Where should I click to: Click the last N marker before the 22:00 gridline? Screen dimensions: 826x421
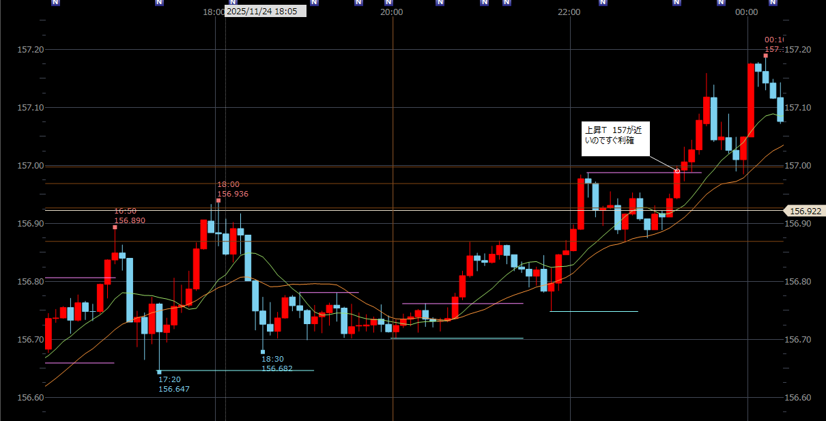tap(507, 3)
